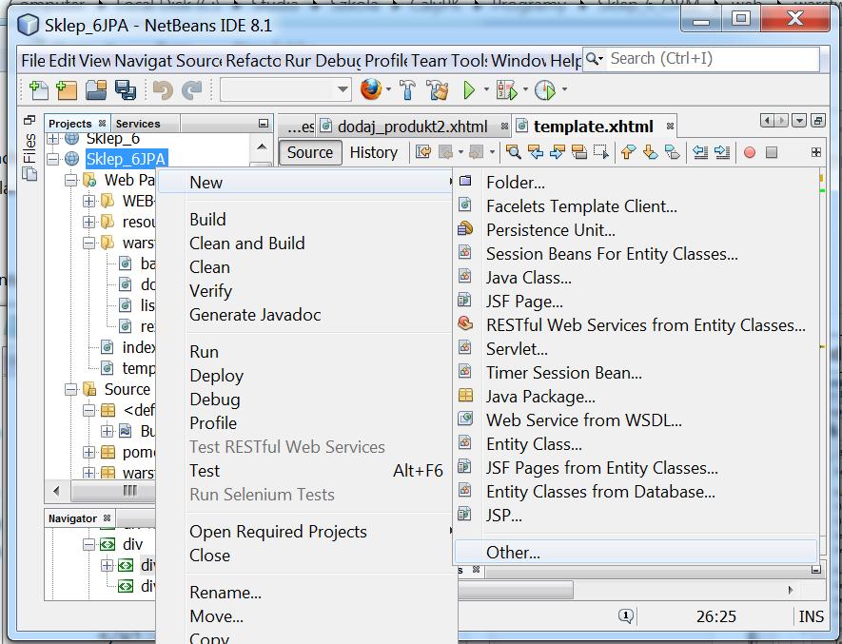Click the Previous Bookmark icon
The image size is (842, 644).
(x=628, y=152)
